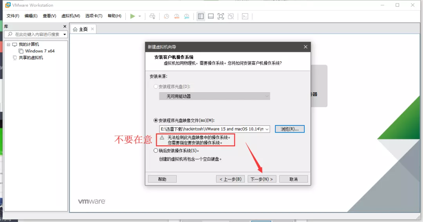Close the 库 library panel

pyautogui.click(x=65, y=26)
